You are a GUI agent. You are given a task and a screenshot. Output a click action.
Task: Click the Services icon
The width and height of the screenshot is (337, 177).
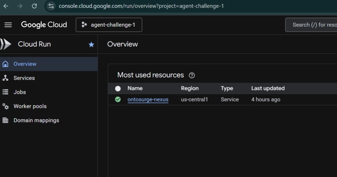tap(5, 78)
